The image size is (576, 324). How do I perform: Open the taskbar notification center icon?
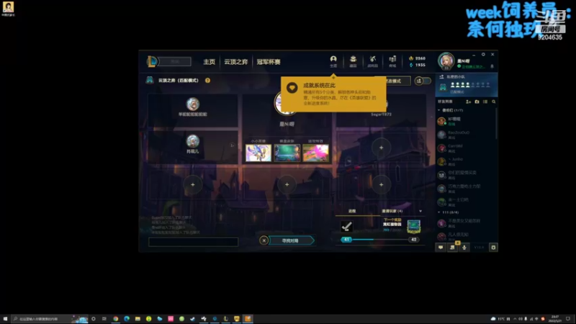[x=568, y=319]
